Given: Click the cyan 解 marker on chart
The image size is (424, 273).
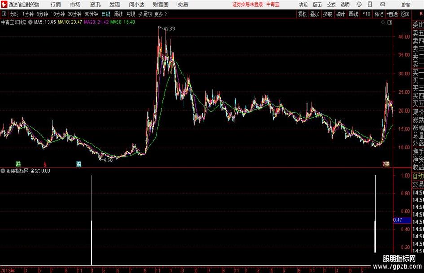Looking at the screenshot, I should click(79, 164).
